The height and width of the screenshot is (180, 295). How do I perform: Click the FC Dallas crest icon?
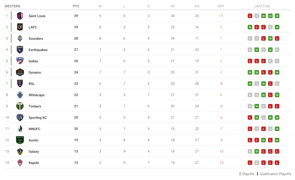pos(20,61)
